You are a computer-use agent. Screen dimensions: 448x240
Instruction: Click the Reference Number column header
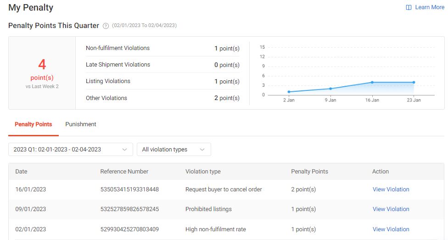click(x=124, y=172)
